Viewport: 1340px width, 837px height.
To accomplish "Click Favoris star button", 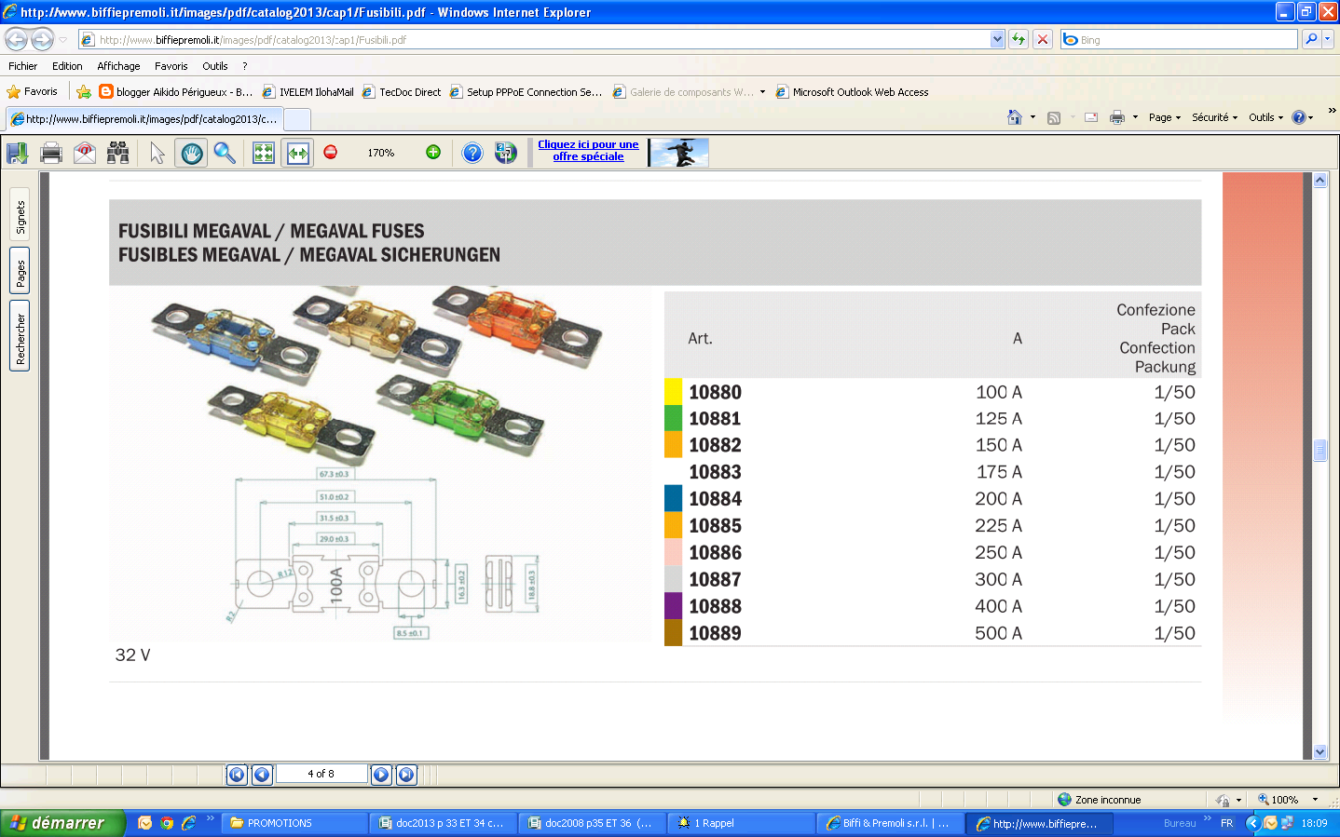I will click(33, 91).
